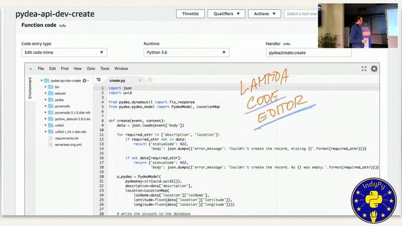Select the bin folder icon
Viewport: 402px width, 226px height.
coord(51,87)
